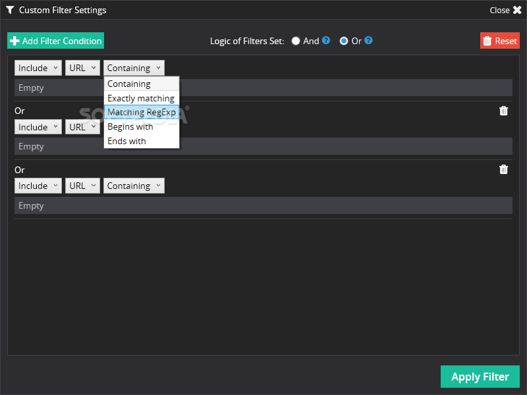Focus the third condition's Empty text field
The image size is (527, 395).
pyautogui.click(x=263, y=205)
